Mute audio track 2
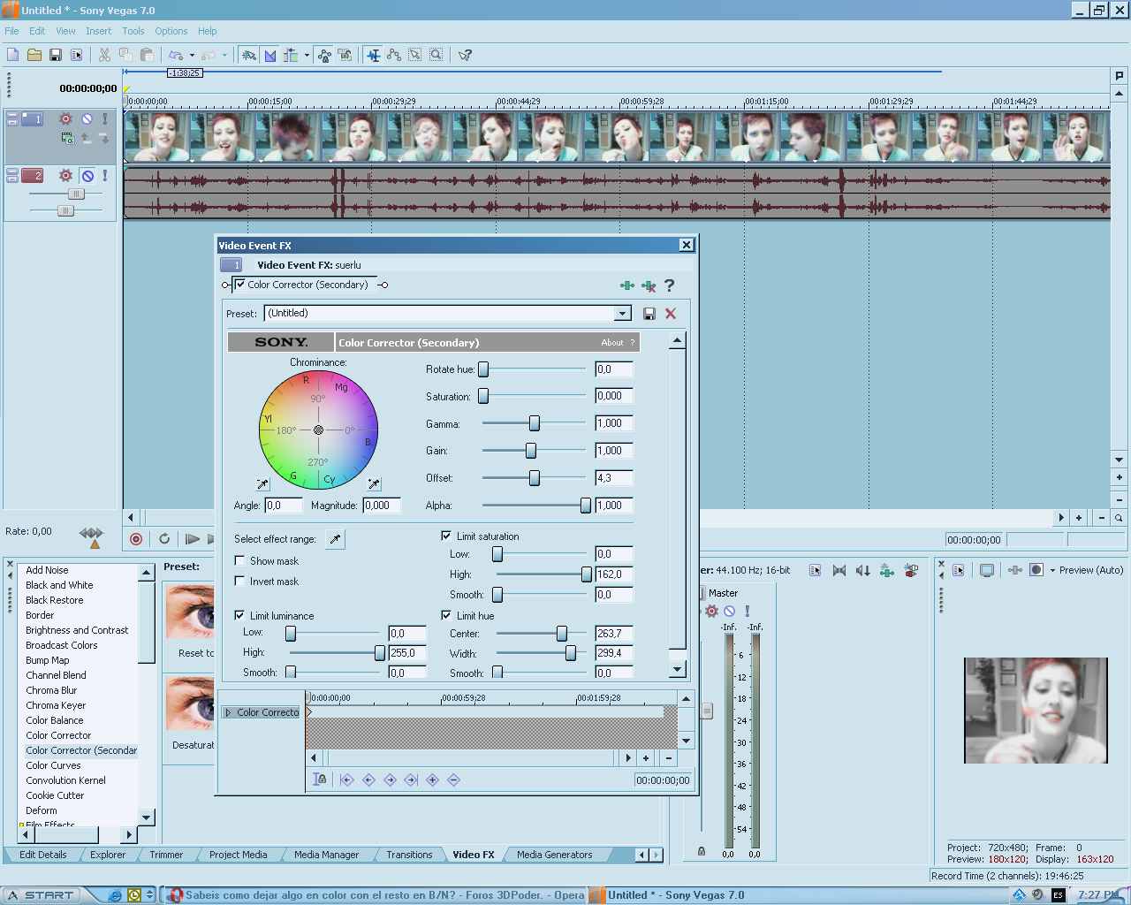Viewport: 1131px width, 905px height. pyautogui.click(x=87, y=175)
